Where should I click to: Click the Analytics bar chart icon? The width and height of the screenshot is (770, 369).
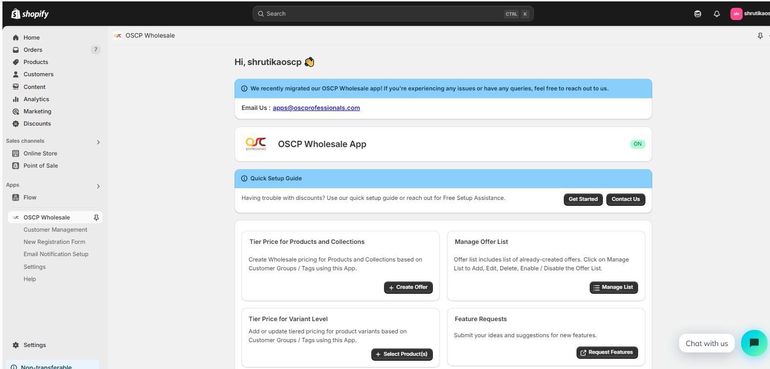[x=16, y=99]
